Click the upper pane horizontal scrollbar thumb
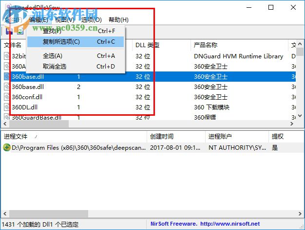305x230 pixels. [39, 124]
